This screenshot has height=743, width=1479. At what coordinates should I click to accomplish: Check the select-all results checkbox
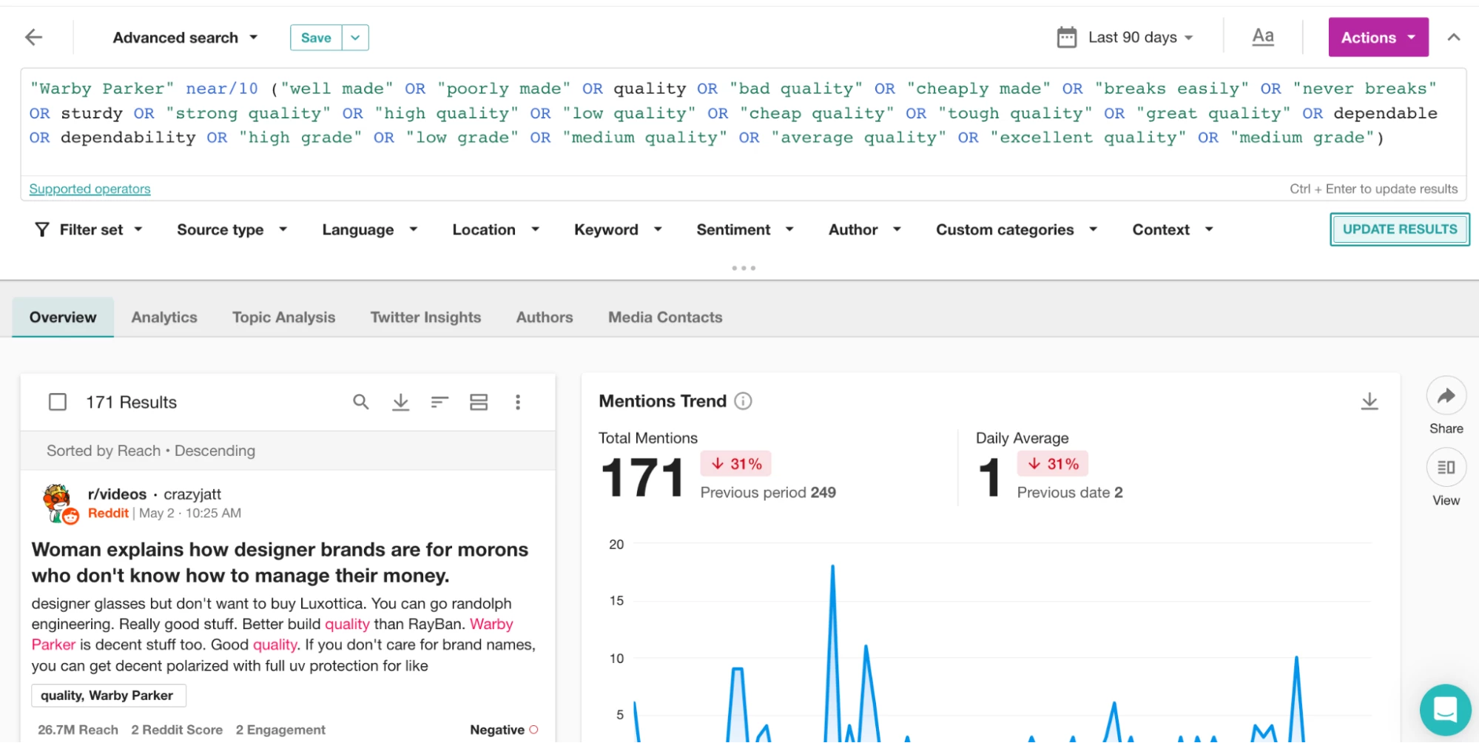[x=58, y=402]
